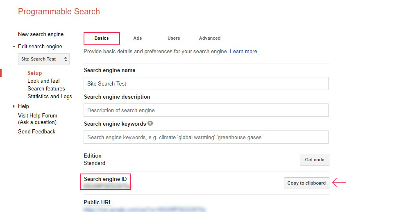Click the blurred Public URL link
The height and width of the screenshot is (212, 397).
point(144,210)
